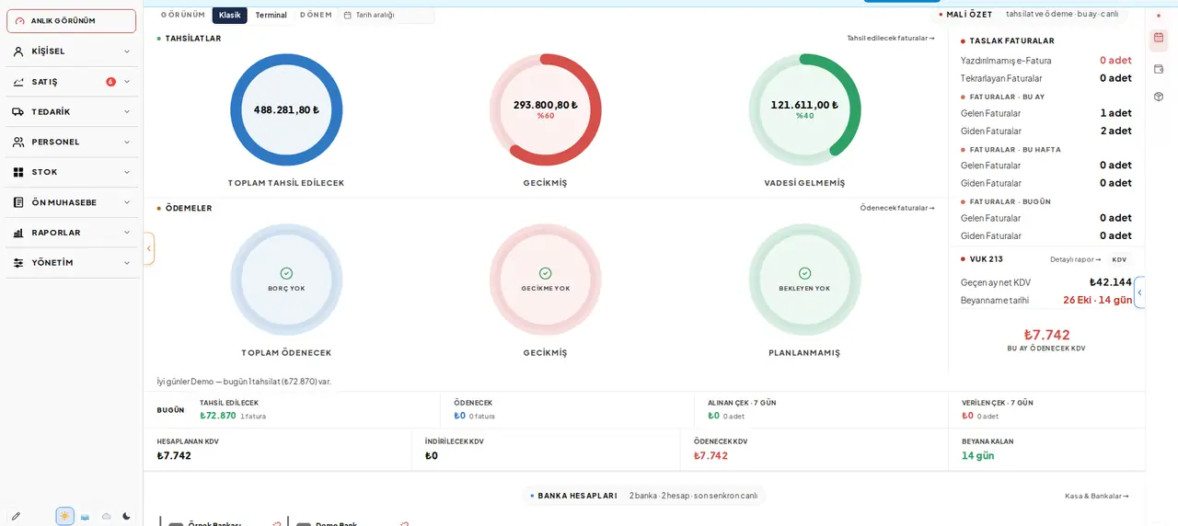Expand the Ön Muhasebe menu chevron

click(127, 202)
